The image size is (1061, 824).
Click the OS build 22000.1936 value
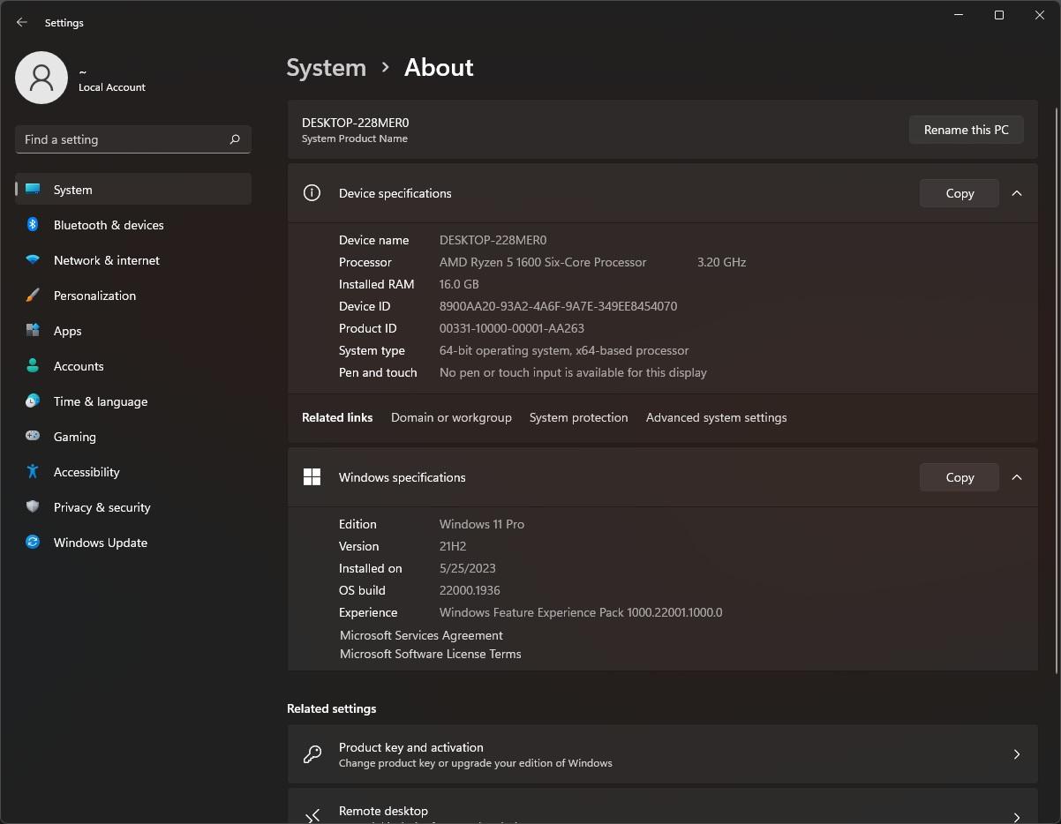tap(470, 590)
